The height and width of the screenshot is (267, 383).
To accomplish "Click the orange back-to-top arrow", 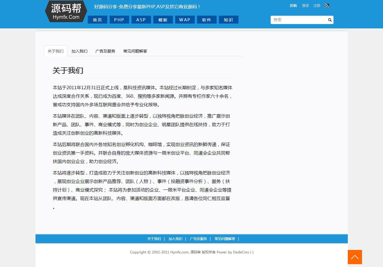I will pos(355,257).
